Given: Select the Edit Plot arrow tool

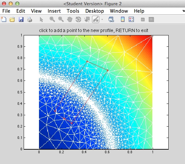Looking at the screenshot, I should (41, 19).
